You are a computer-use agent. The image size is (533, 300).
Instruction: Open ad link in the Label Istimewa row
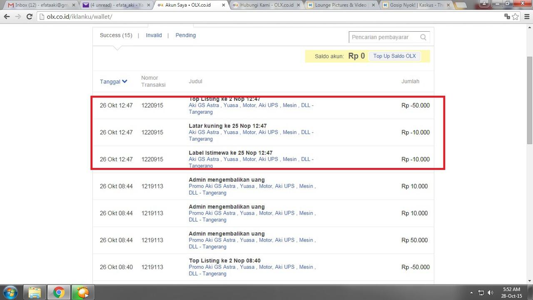pos(251,162)
